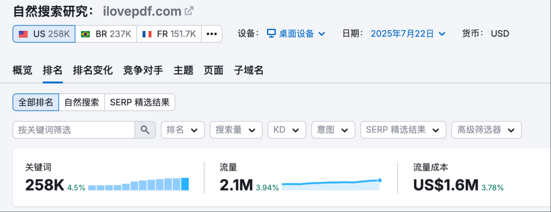Click the ilovepdf.com domain title
Viewport: 551px width, 212px height.
click(x=142, y=12)
